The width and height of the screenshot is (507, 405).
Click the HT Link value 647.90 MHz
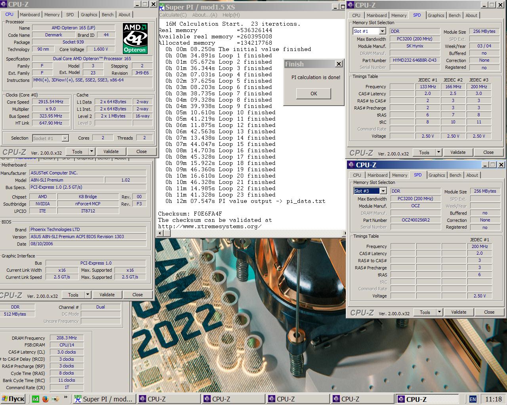[51, 123]
